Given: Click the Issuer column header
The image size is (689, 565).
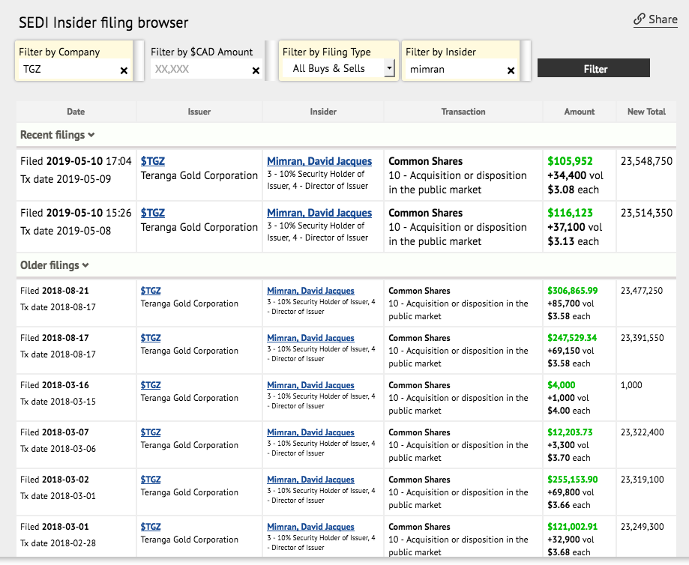Looking at the screenshot, I should tap(199, 112).
